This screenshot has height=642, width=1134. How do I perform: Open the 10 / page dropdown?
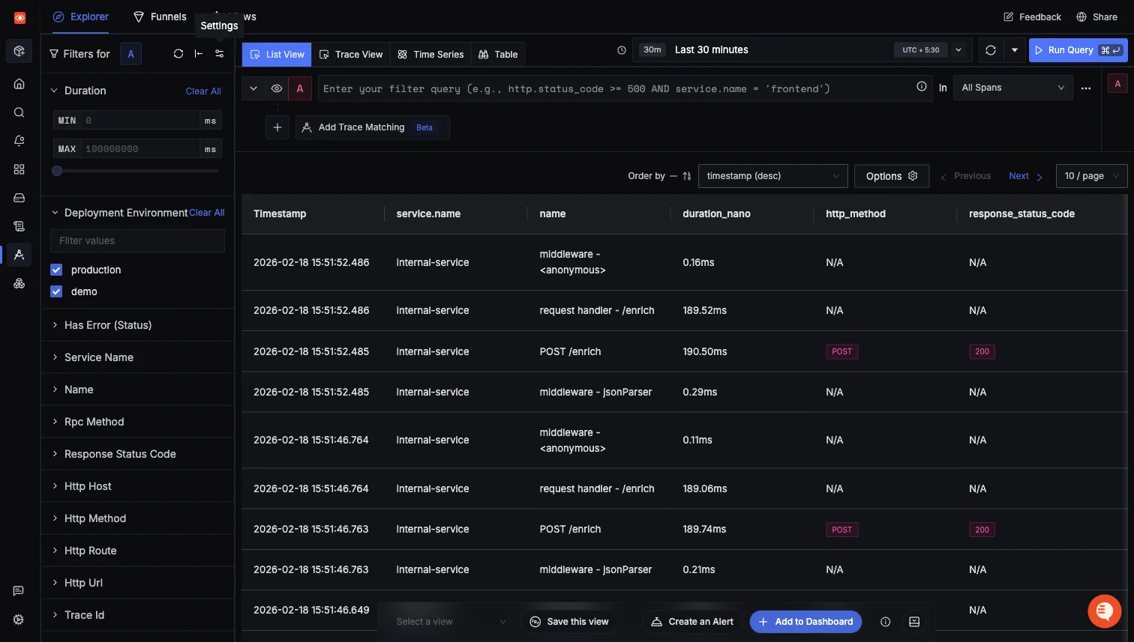(x=1091, y=175)
